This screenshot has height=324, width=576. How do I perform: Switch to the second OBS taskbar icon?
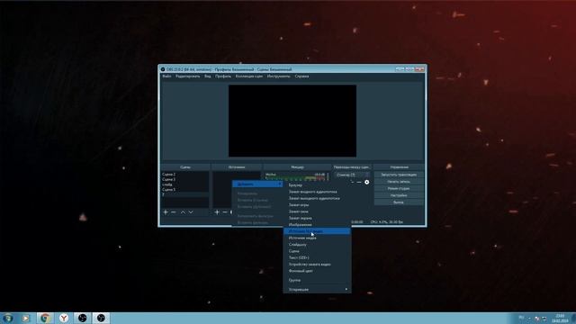[101, 318]
